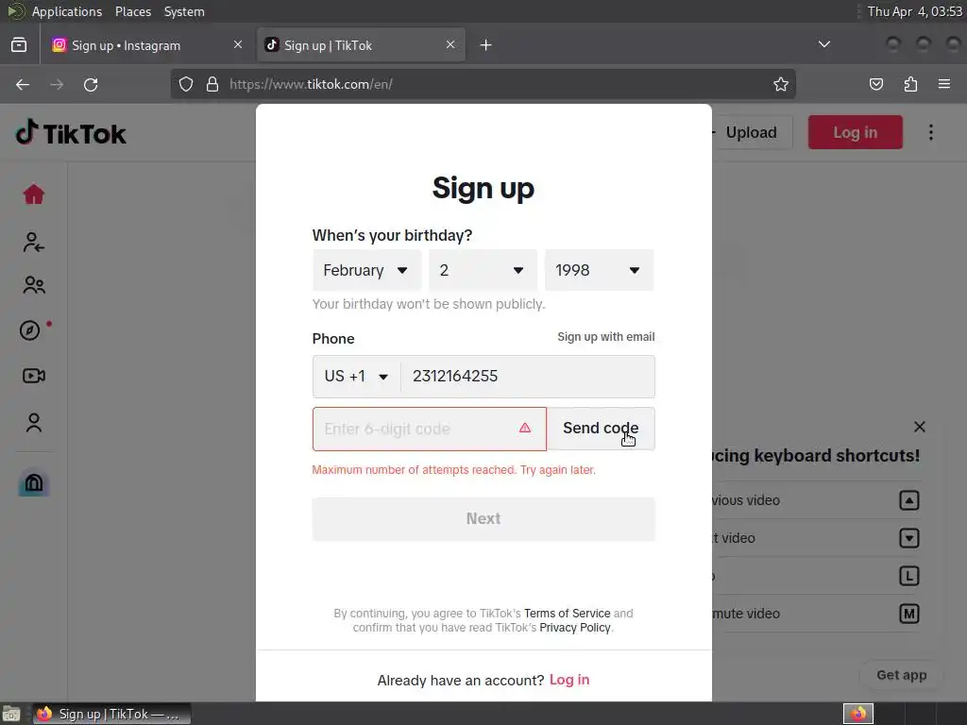Show the site security padlock info
The image size is (967, 725).
[x=212, y=84]
